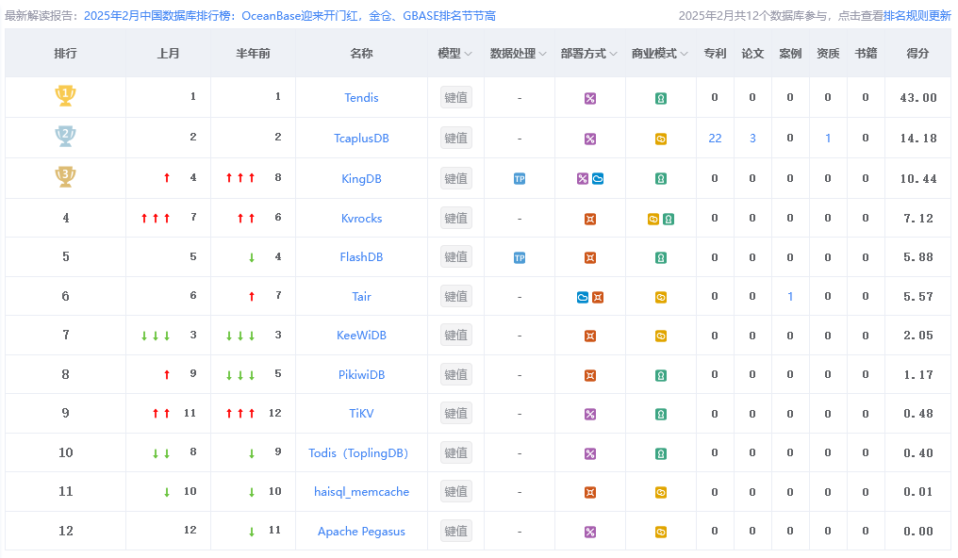Screen dimensions: 958x558
Task: Click the 专利 column header
Action: point(715,54)
